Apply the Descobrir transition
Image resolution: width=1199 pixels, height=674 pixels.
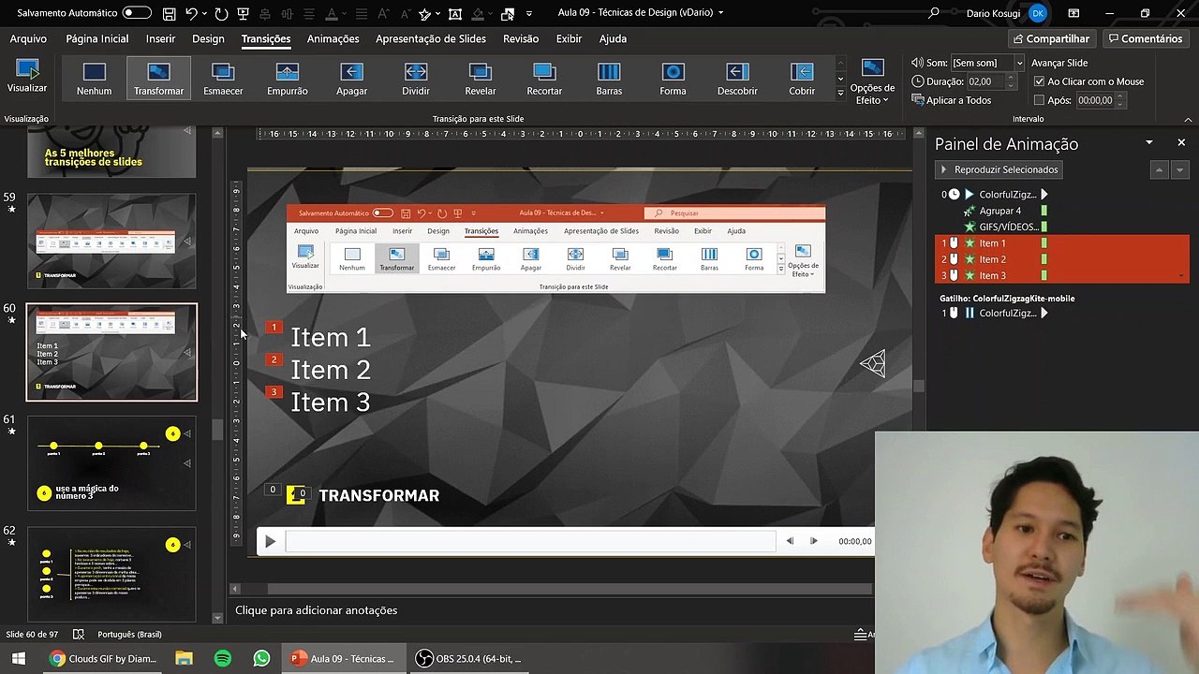pos(737,79)
